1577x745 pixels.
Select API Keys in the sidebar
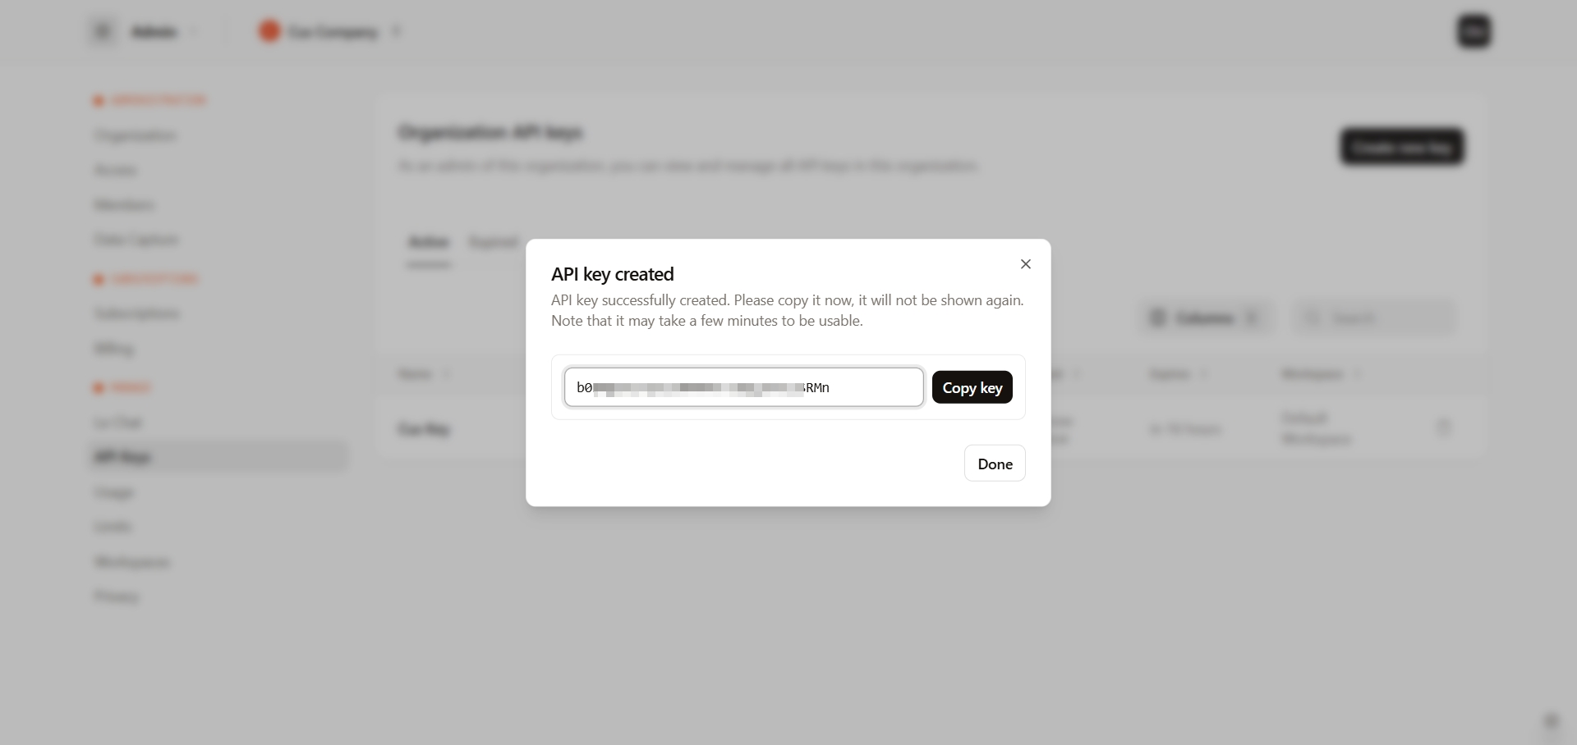(123, 457)
